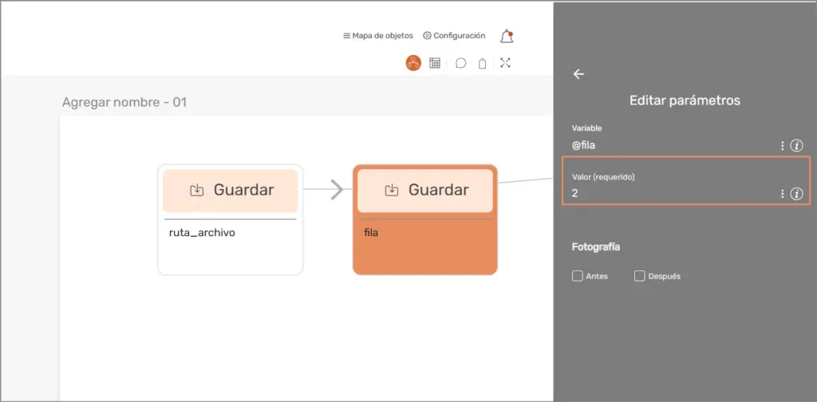The image size is (817, 402).
Task: Open the Configuración menu
Action: (x=454, y=36)
